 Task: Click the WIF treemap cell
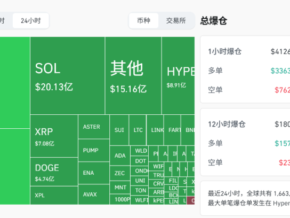(156, 167)
